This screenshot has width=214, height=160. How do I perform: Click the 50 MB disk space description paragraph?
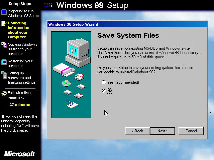coord(148,53)
